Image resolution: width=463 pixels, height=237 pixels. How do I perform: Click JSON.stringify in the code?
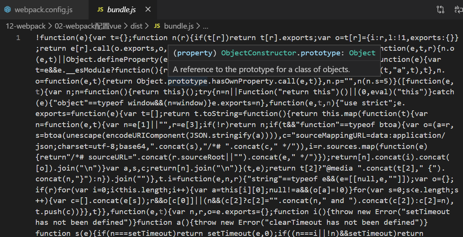[x=221, y=135]
